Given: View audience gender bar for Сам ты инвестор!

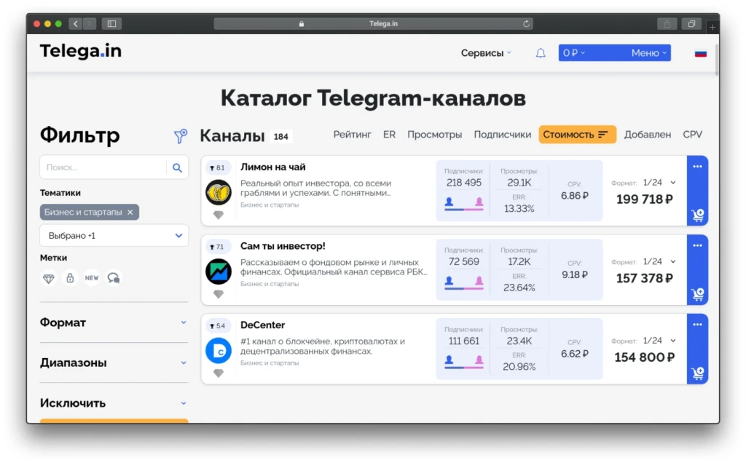Looking at the screenshot, I should 464,282.
